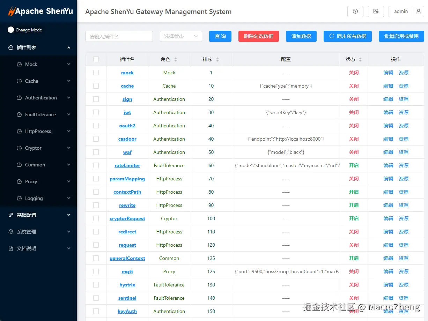Check the box for the hystrix row
The image size is (428, 321).
coord(96,285)
